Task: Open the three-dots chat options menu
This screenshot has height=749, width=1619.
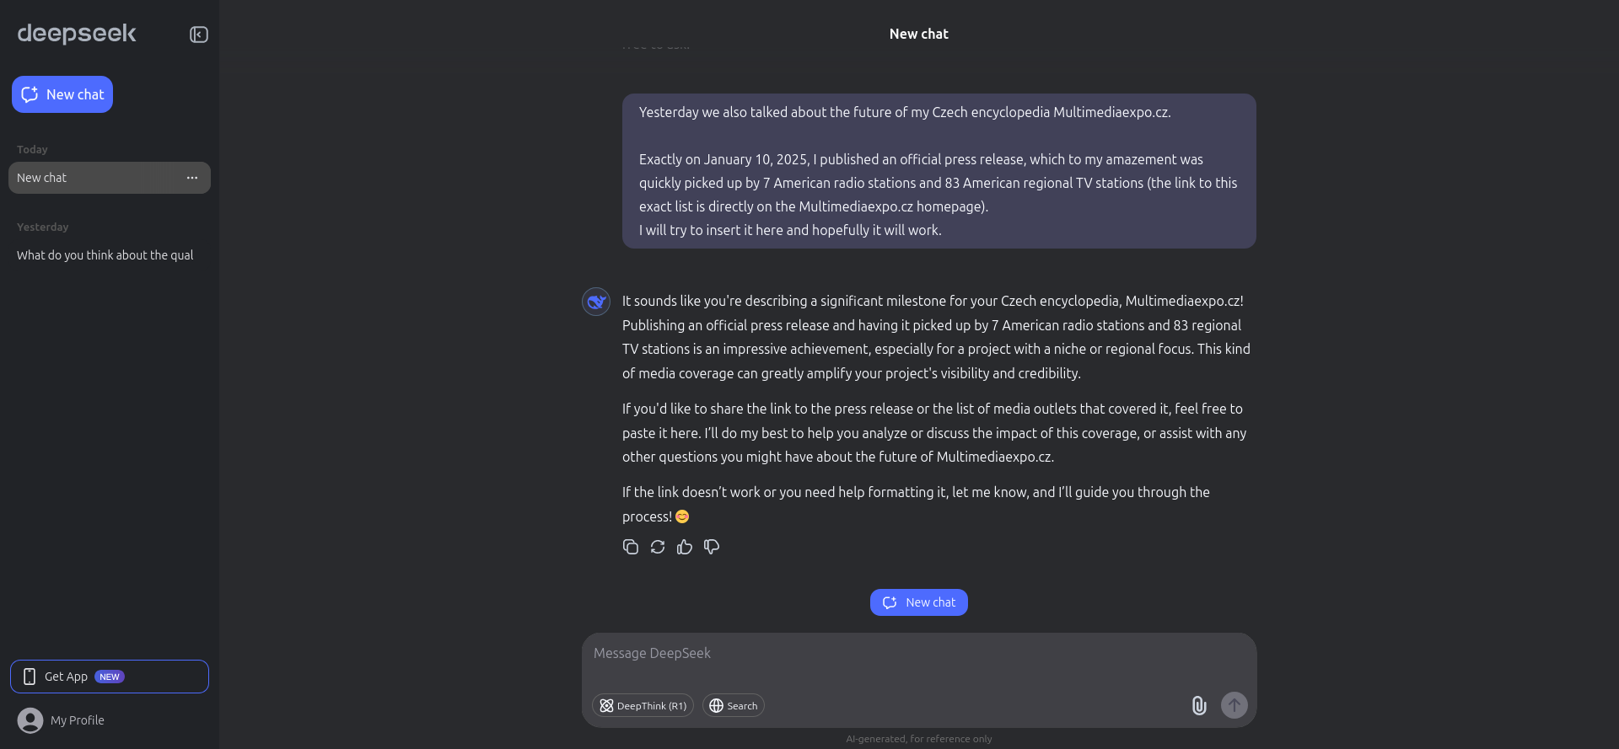Action: click(192, 178)
